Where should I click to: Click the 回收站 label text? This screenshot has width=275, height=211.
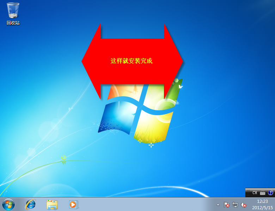tap(13, 23)
